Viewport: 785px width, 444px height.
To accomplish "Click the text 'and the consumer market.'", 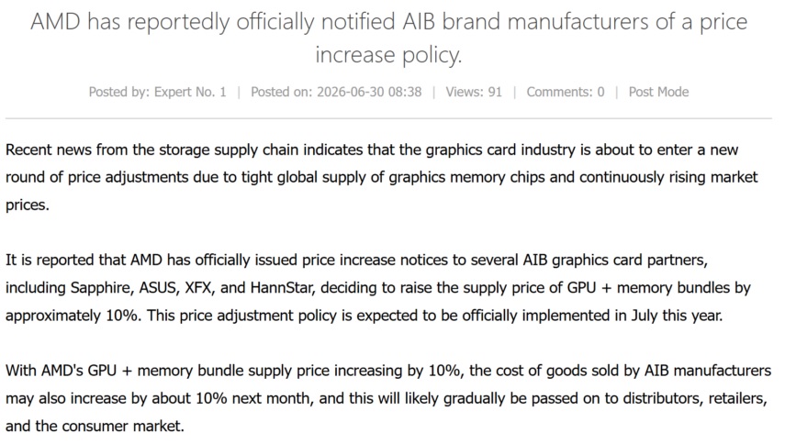I will (x=95, y=426).
